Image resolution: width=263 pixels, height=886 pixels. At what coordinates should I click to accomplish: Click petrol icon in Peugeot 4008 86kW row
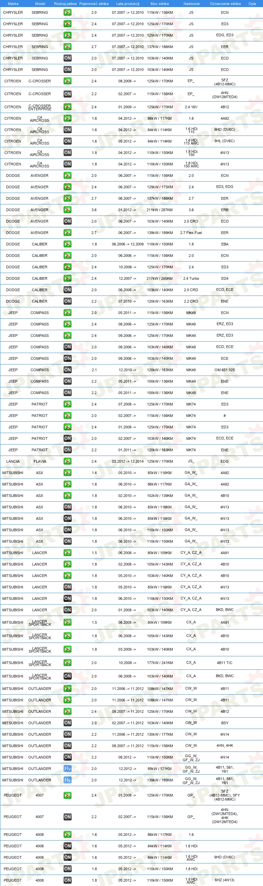pos(68,835)
